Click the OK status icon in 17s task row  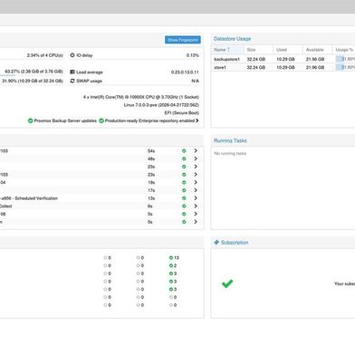coord(184,190)
